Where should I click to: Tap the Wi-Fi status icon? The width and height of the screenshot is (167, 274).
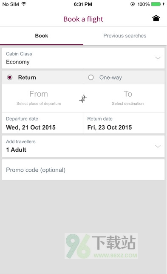pyautogui.click(x=24, y=4)
